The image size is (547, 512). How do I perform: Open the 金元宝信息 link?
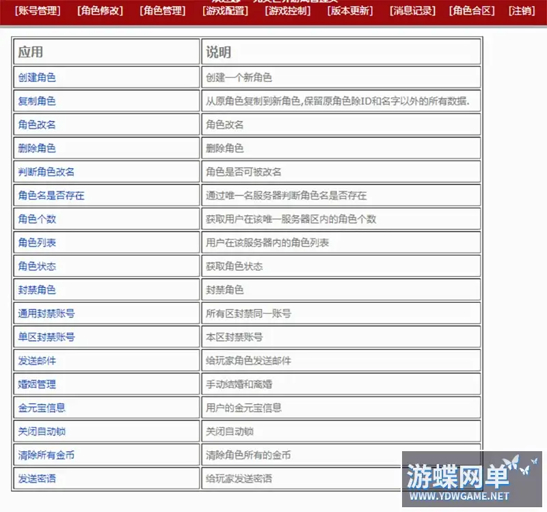pyautogui.click(x=42, y=407)
